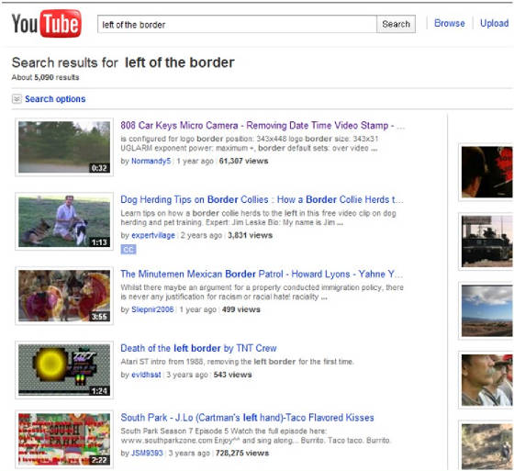Open the Search options link
The height and width of the screenshot is (471, 514).
[55, 99]
